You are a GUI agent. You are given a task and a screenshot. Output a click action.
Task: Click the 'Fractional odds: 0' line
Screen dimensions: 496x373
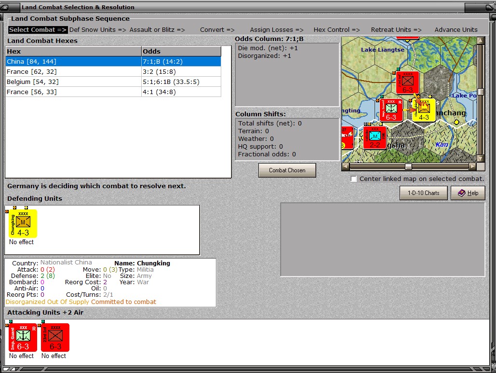tap(267, 154)
